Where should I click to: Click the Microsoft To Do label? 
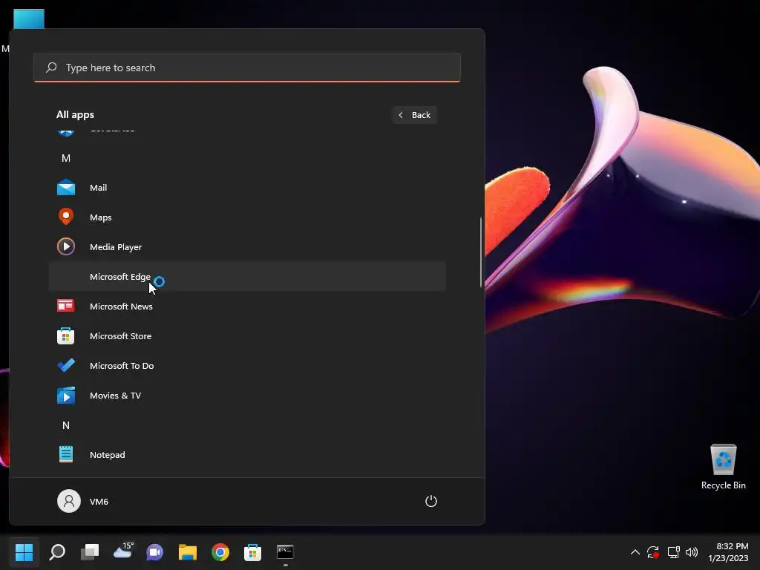[122, 365]
